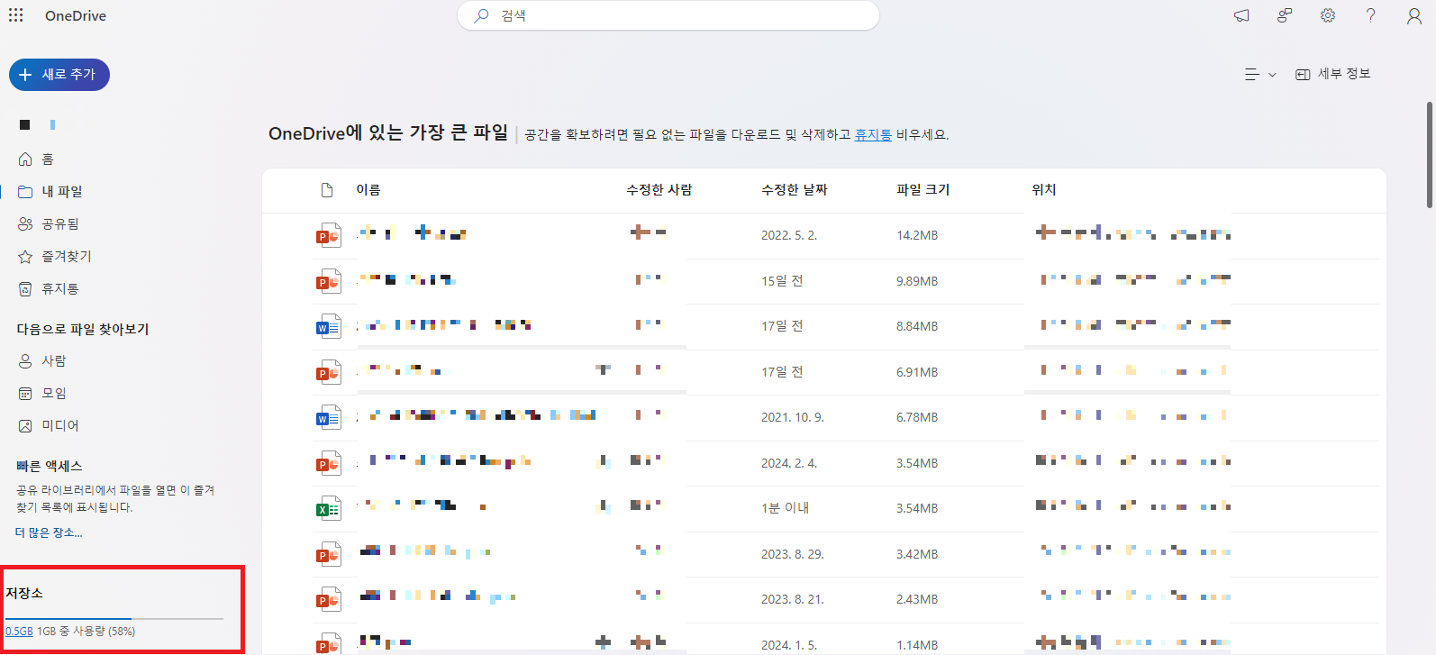Click the 14.2MB file size cell

click(917, 235)
